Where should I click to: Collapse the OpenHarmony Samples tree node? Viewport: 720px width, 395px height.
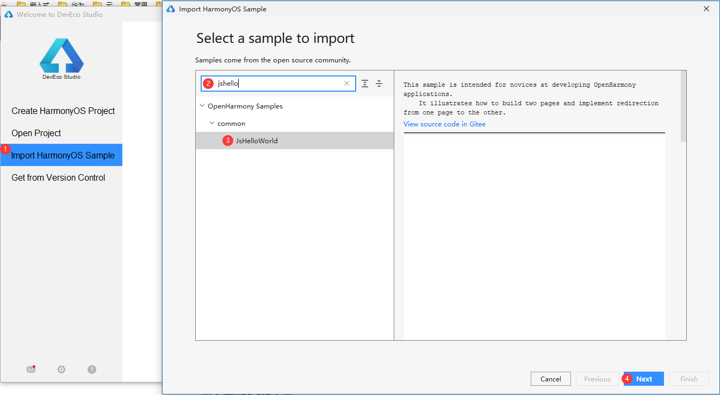point(202,106)
